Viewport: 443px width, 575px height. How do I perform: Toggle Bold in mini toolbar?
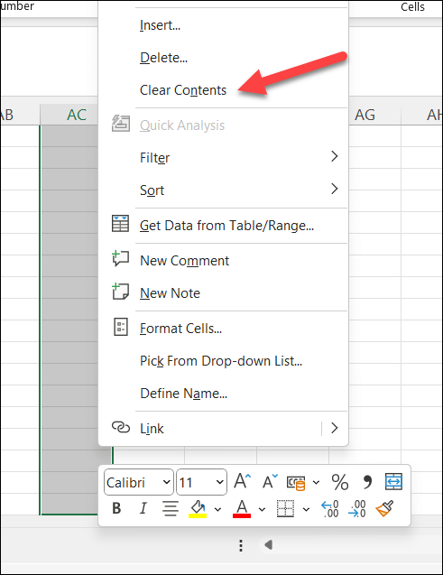click(x=116, y=508)
